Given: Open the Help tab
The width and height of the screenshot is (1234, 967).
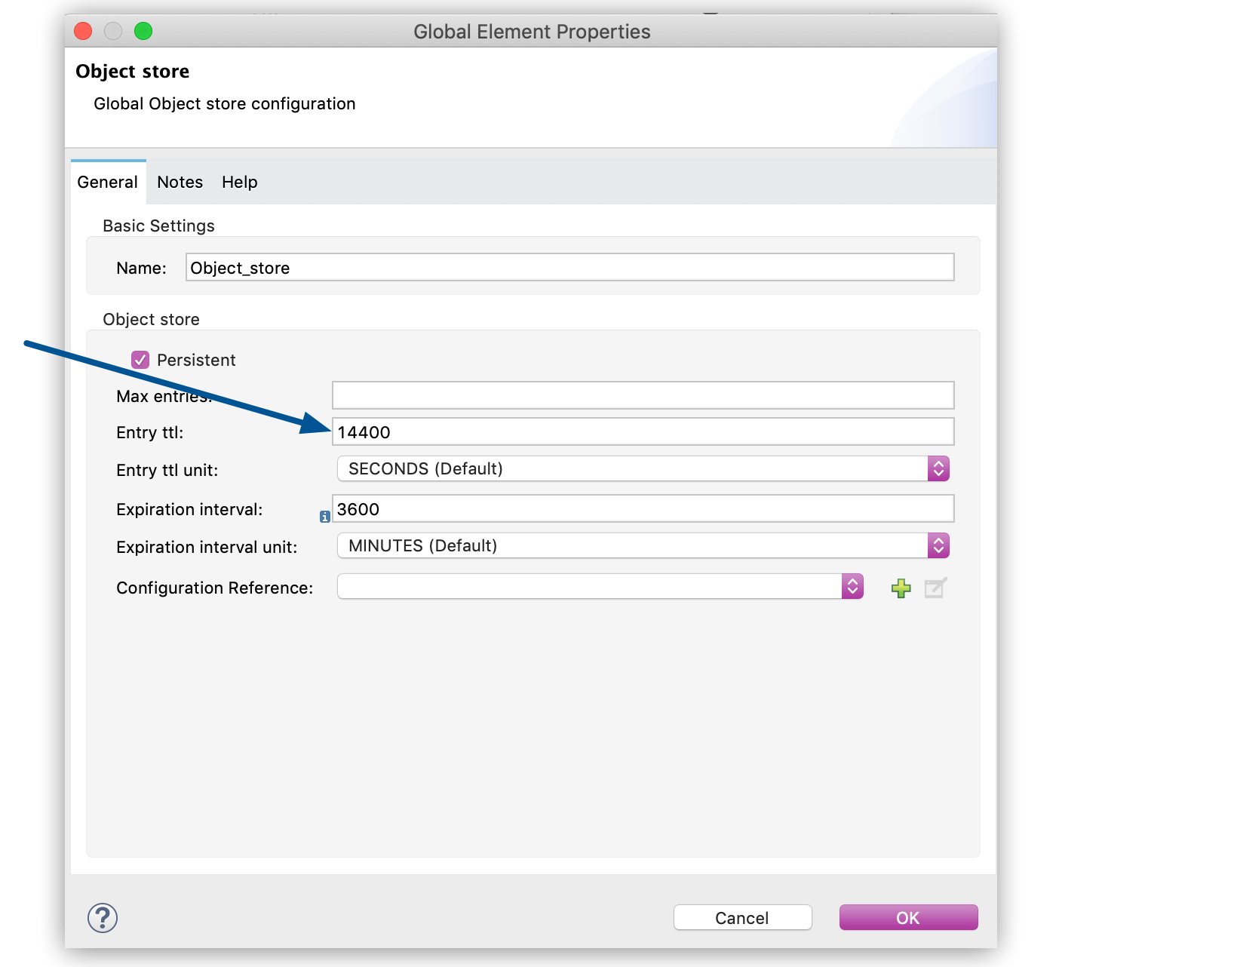Looking at the screenshot, I should pos(239,182).
